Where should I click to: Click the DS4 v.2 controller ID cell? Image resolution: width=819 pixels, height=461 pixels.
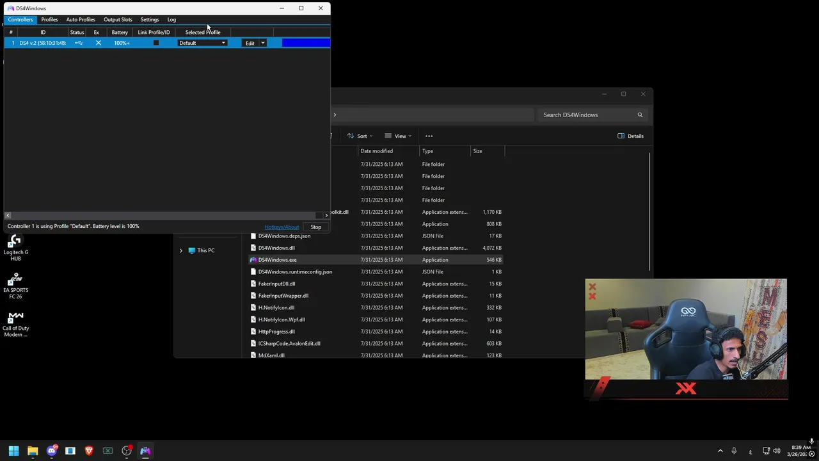(43, 43)
